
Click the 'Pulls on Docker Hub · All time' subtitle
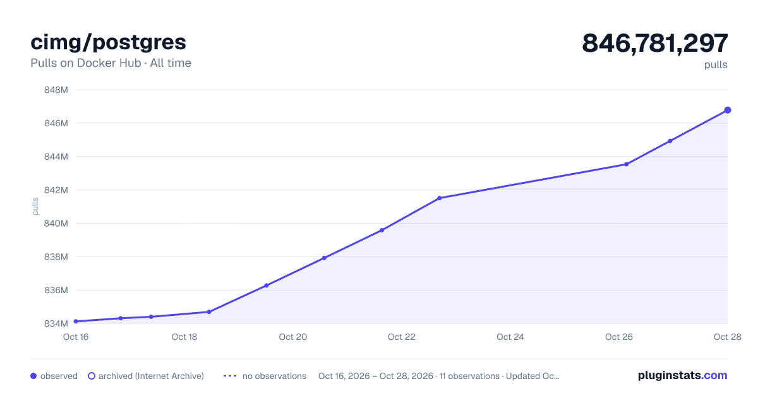click(x=111, y=63)
